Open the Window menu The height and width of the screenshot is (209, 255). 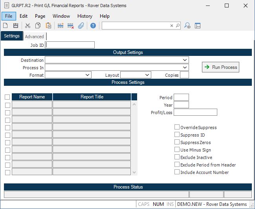tap(61, 16)
